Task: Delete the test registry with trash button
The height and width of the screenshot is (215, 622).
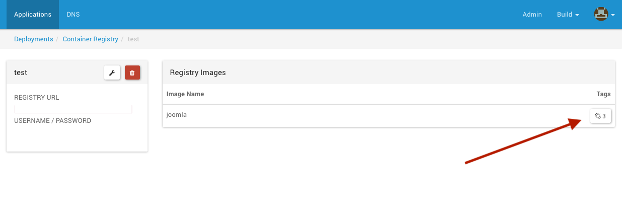Action: tap(132, 73)
